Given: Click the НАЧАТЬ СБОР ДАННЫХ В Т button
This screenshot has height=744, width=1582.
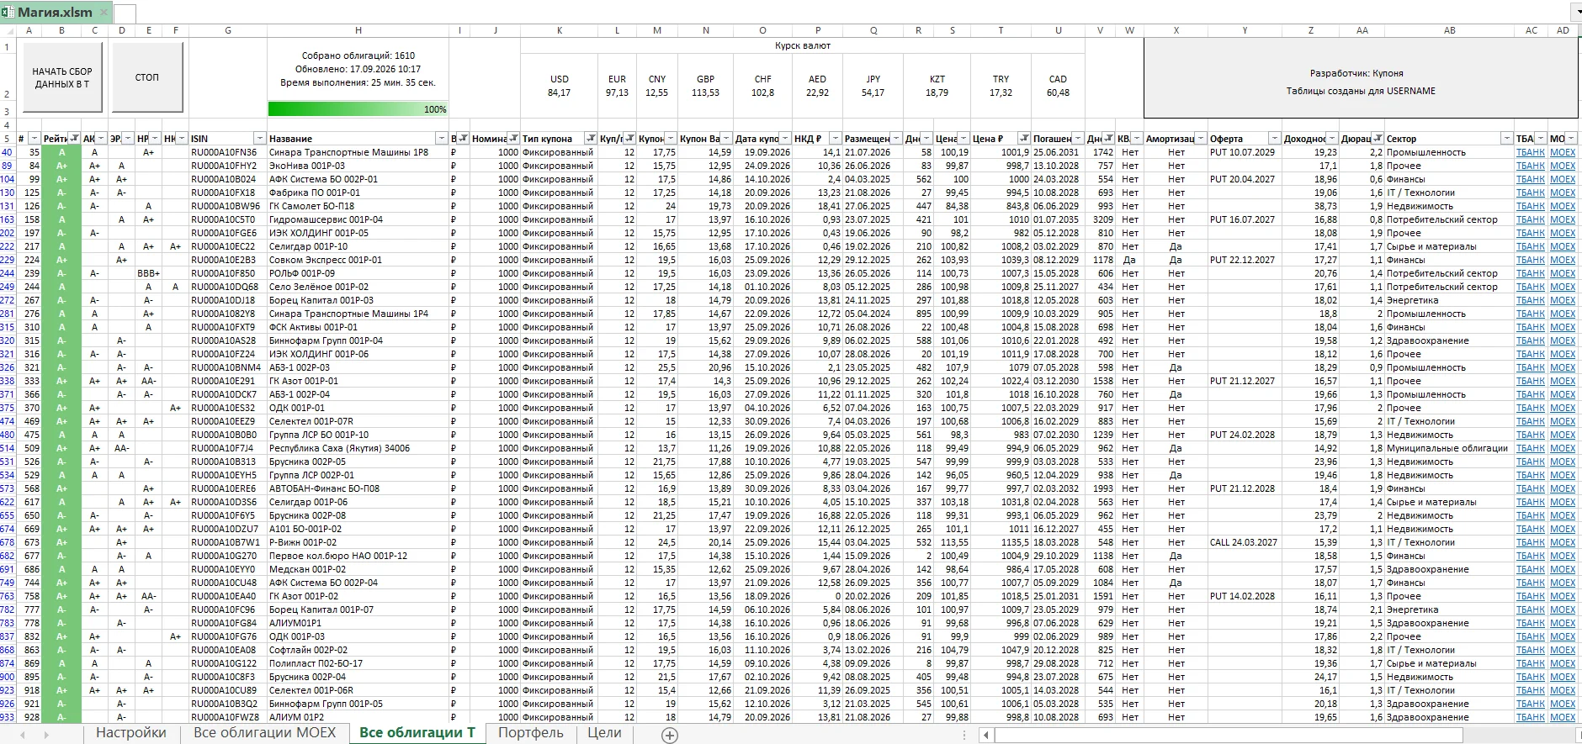Looking at the screenshot, I should point(62,77).
